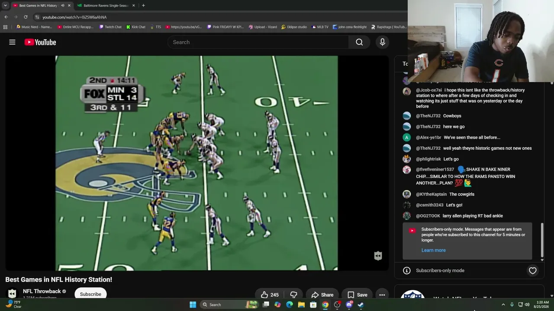Open MLB TV bookmark

click(x=320, y=27)
